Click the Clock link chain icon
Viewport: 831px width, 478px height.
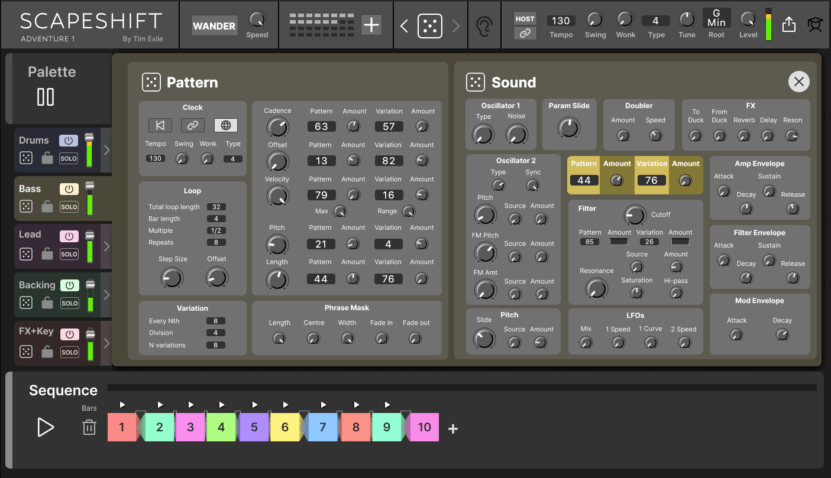pos(193,125)
